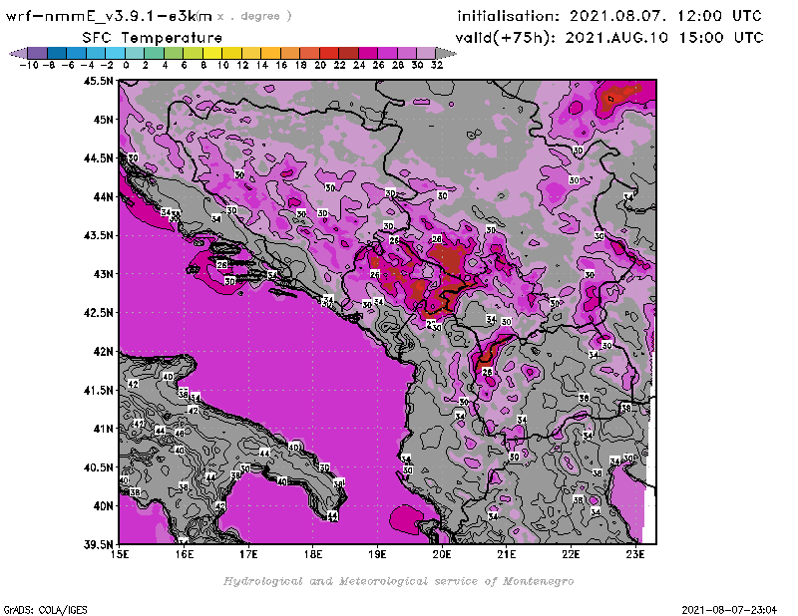This screenshot has height=616, width=798.
Task: Click the 40N latitude label
Action: (103, 506)
